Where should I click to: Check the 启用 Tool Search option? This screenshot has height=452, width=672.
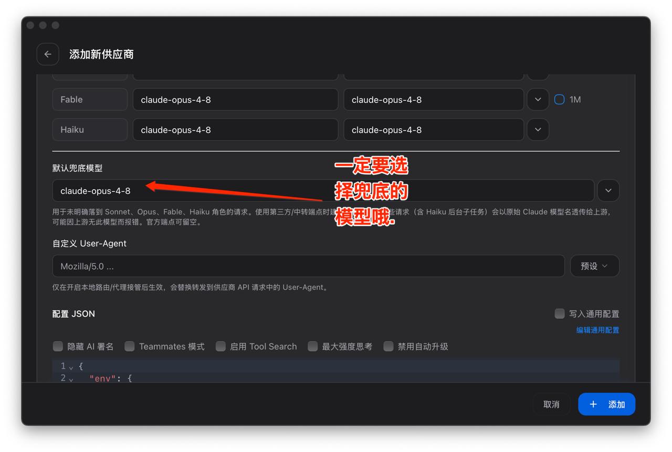220,346
